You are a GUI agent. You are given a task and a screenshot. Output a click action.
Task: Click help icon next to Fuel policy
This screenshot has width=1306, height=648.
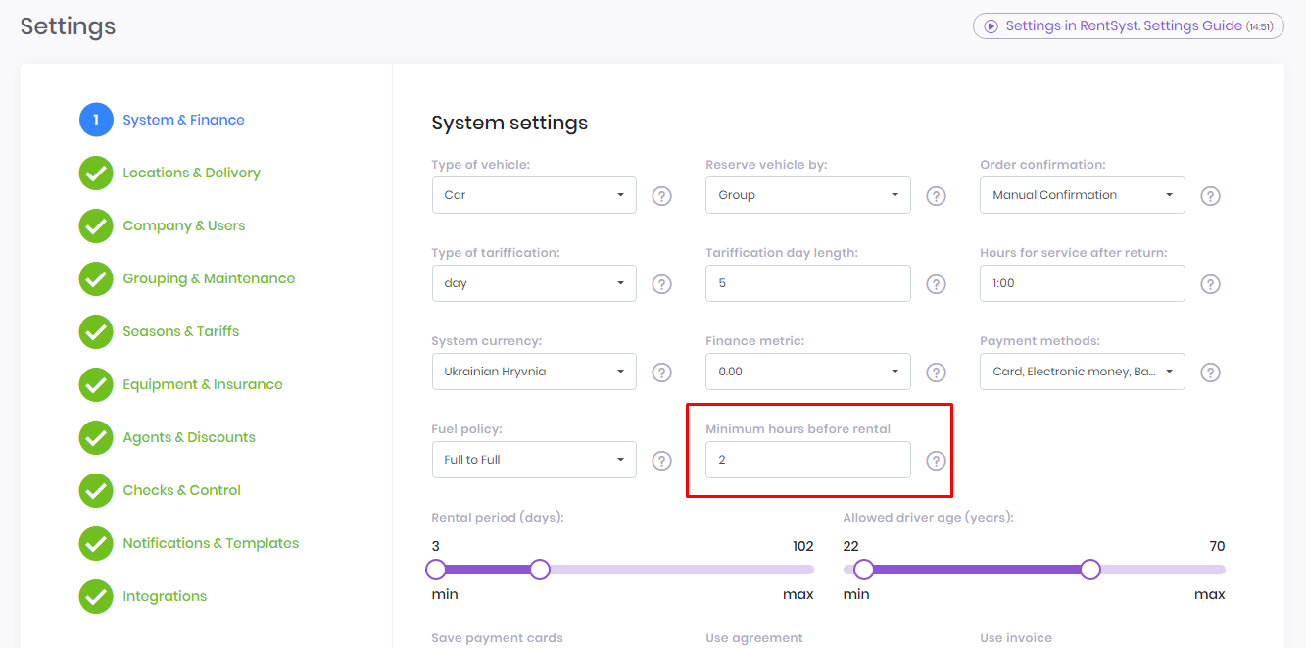662,461
